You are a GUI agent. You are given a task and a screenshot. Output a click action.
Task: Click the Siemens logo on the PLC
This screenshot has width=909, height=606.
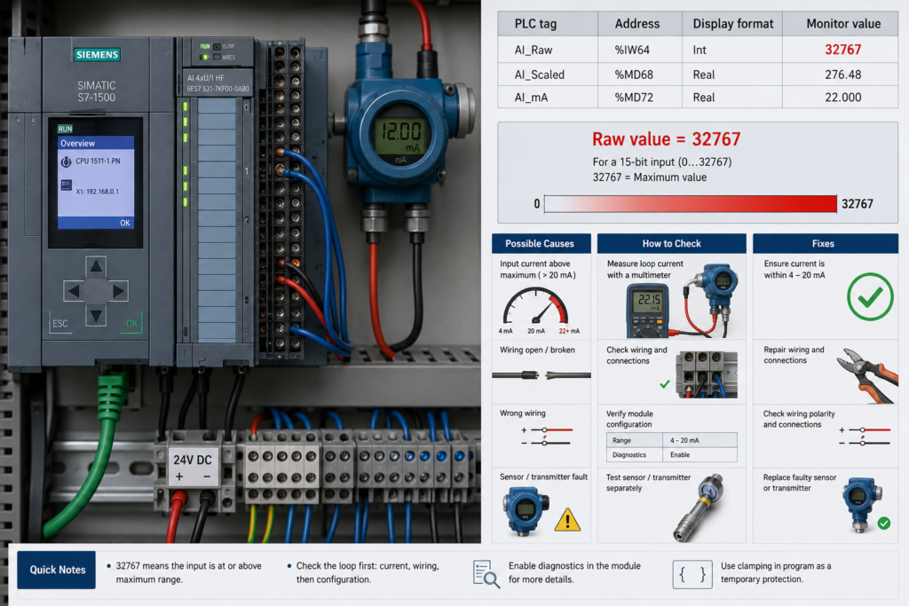pyautogui.click(x=97, y=54)
